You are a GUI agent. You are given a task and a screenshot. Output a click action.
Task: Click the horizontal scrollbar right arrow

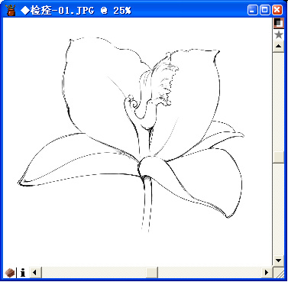[267, 273]
